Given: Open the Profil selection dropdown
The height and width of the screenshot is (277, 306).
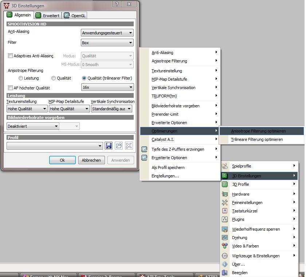Looking at the screenshot, I should pyautogui.click(x=55, y=146).
